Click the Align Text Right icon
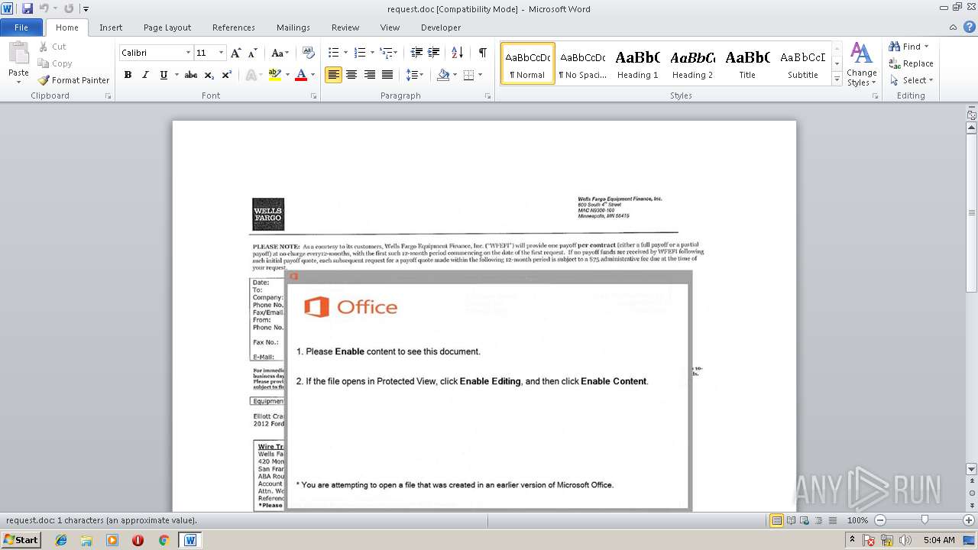This screenshot has height=550, width=978. pos(370,75)
